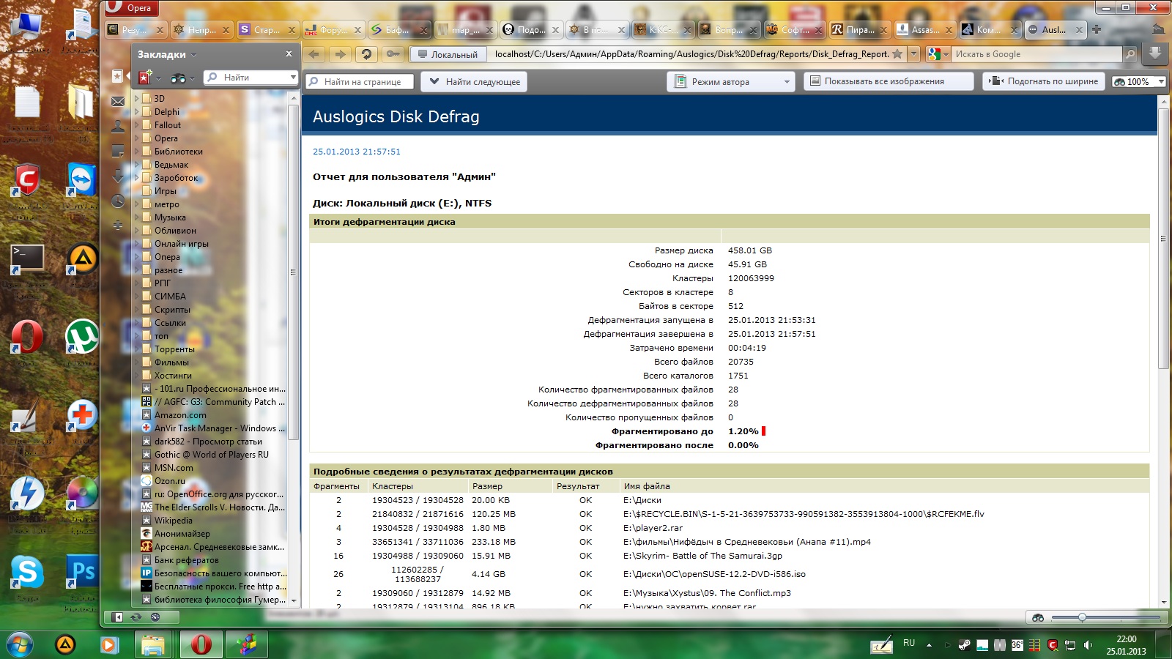Toggle 'Подогнать по ширине' fit-to-width
The image size is (1172, 659).
[1044, 81]
